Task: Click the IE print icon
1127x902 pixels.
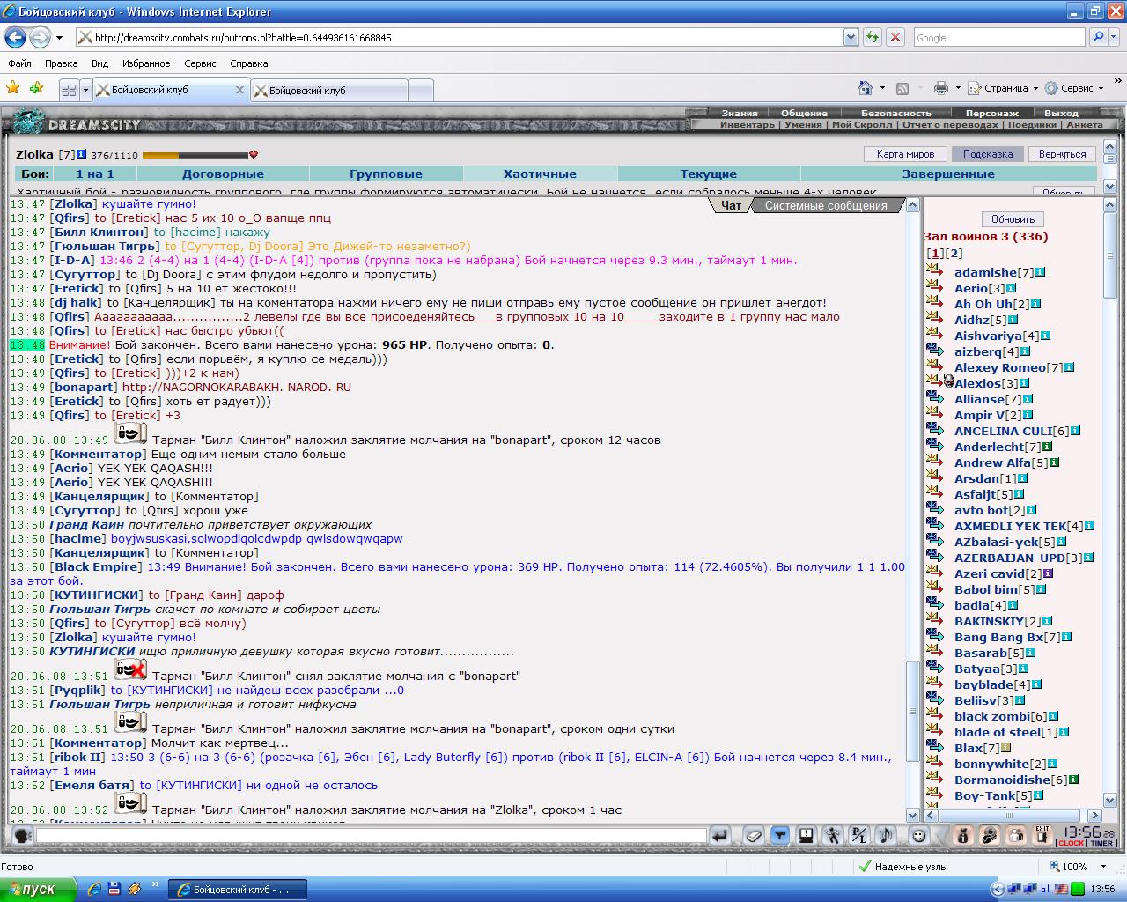Action: click(940, 88)
